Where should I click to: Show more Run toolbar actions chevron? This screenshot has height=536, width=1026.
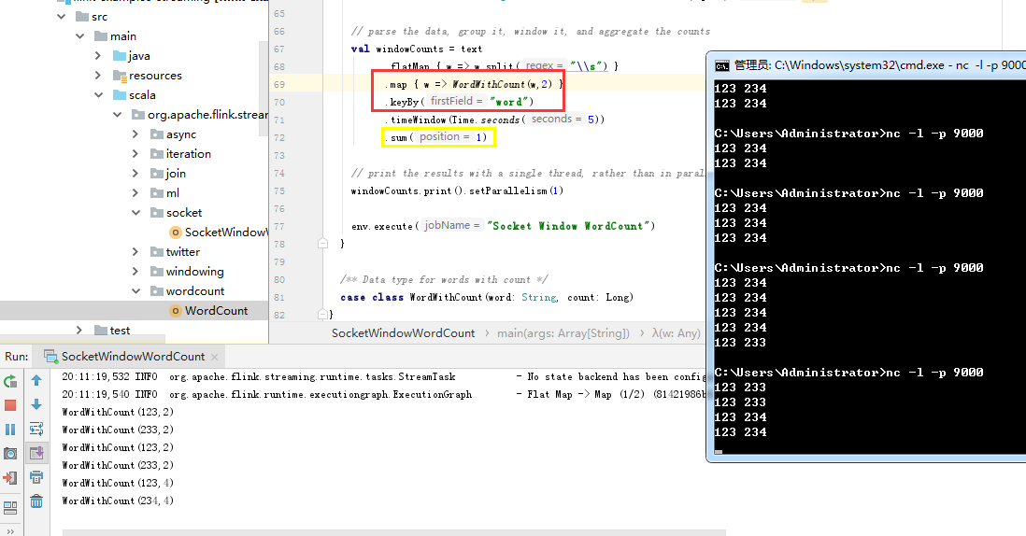coord(10,530)
